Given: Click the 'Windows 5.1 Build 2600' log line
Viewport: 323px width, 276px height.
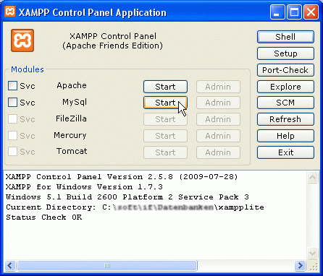Looking at the screenshot, I should point(127,197).
